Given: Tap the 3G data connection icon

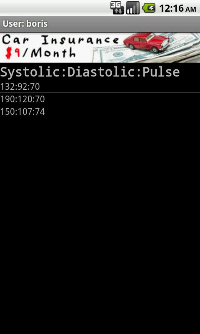Looking at the screenshot, I should coord(117,8).
